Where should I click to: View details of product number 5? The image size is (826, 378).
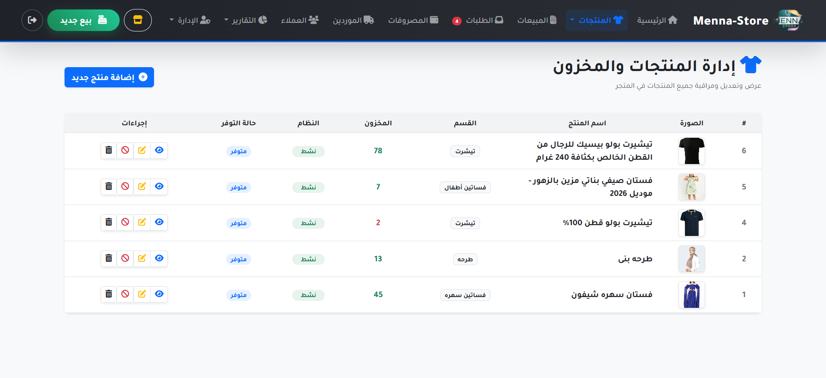tap(159, 186)
